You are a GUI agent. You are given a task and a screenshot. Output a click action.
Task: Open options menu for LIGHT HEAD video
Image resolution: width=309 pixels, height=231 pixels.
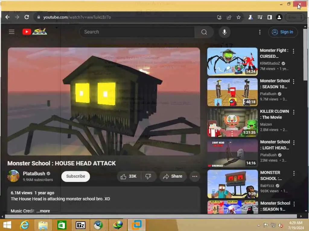point(294,143)
